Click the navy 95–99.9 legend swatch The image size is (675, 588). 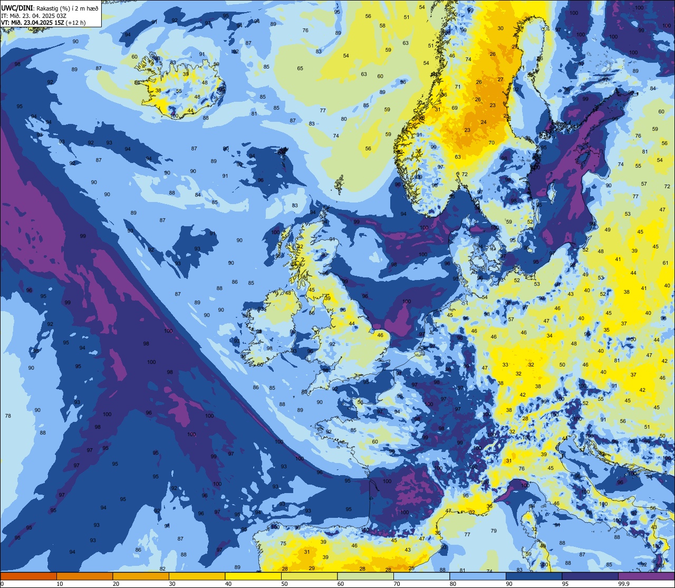pos(590,576)
